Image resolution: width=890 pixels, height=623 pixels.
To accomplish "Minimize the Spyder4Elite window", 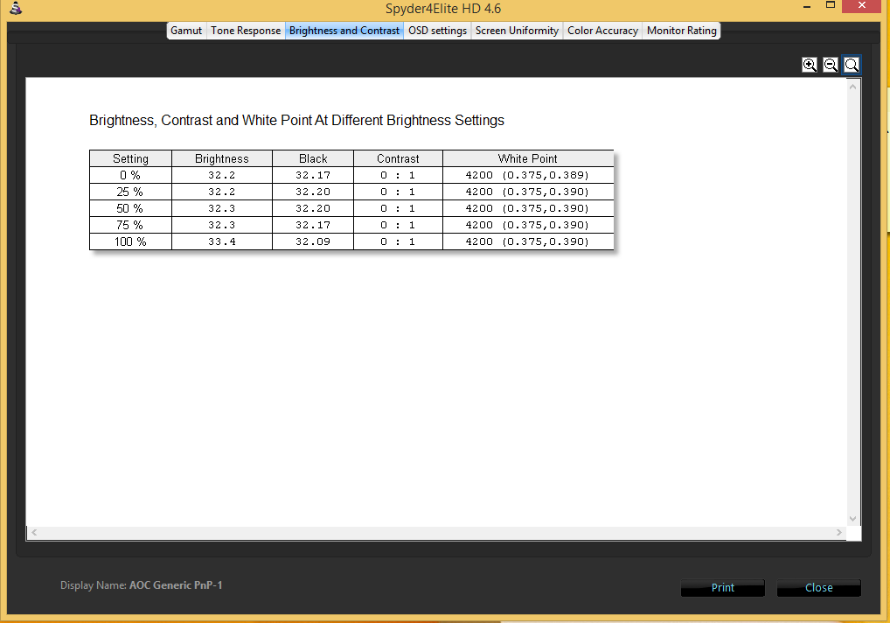I will coord(807,6).
